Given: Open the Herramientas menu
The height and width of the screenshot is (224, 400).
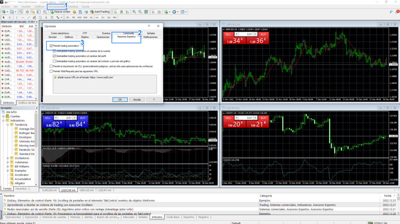Looking at the screenshot, I should point(56,7).
